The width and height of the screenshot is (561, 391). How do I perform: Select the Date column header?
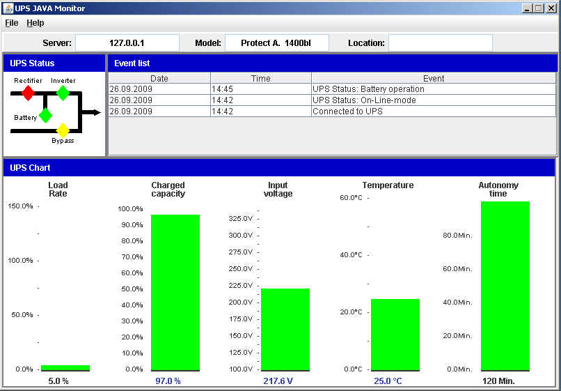coord(159,78)
